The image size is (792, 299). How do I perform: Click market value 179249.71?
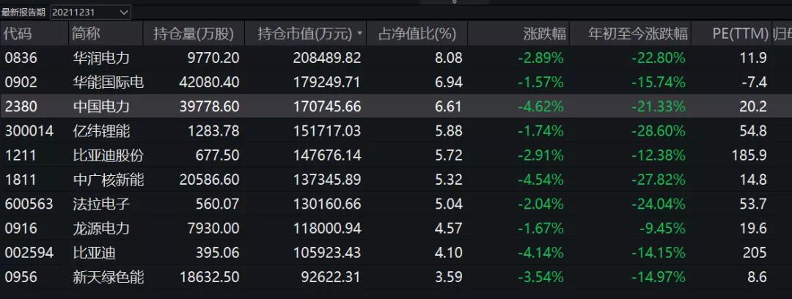tap(327, 82)
